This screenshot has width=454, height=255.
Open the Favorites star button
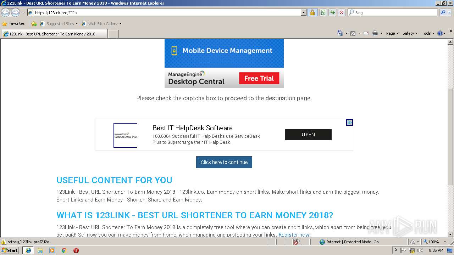click(13, 23)
